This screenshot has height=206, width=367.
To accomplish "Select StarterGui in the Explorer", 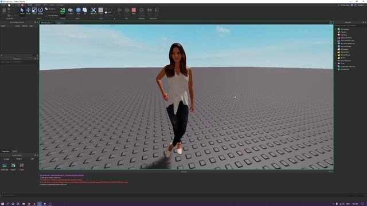I will (344, 49).
